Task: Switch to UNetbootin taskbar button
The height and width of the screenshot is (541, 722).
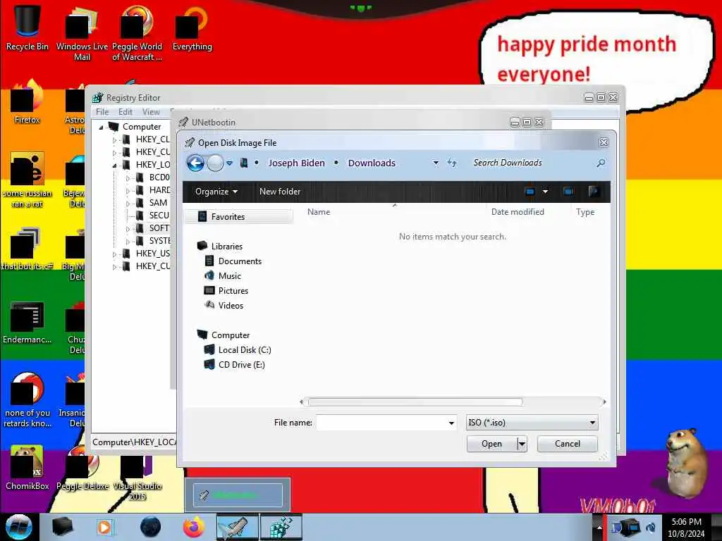Action: pyautogui.click(x=237, y=527)
